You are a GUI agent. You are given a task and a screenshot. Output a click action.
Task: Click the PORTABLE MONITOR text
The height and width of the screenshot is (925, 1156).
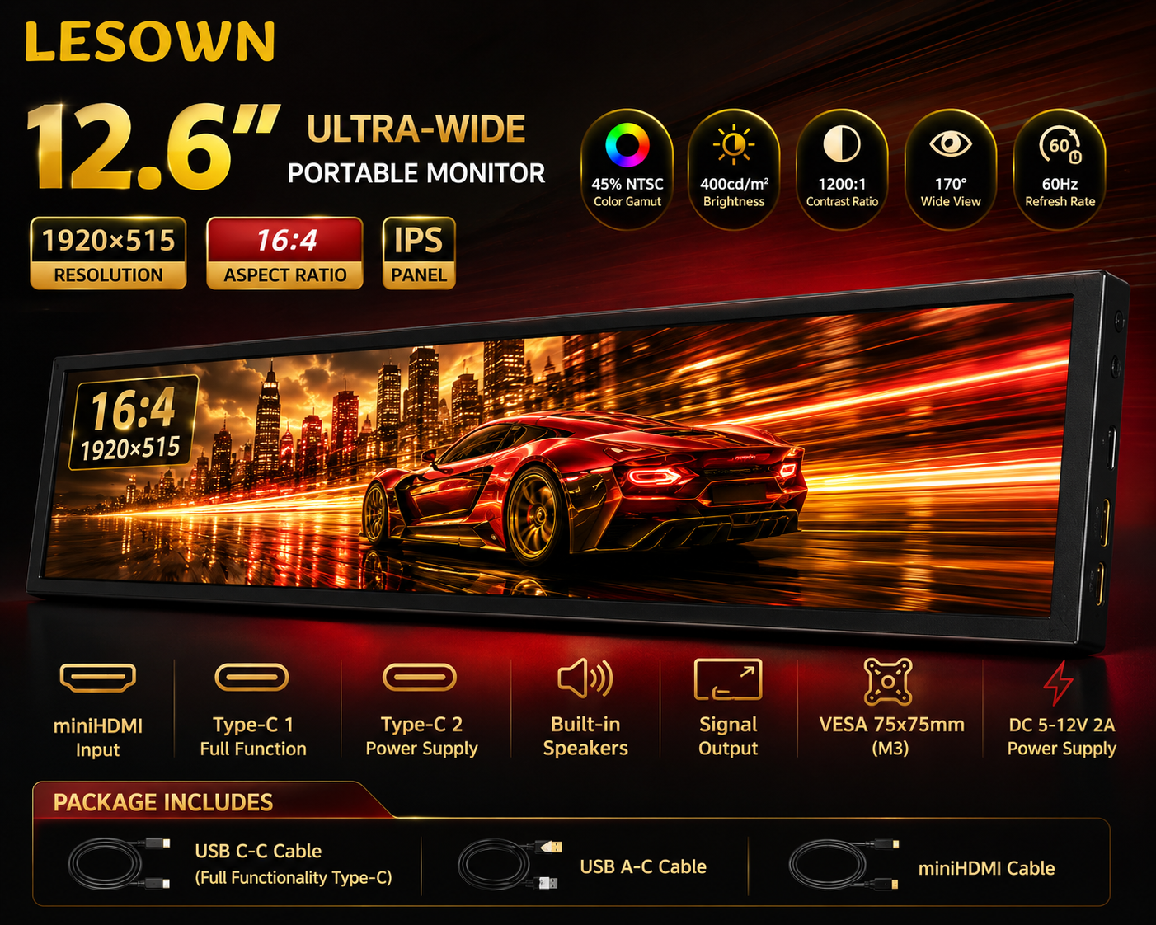[416, 173]
